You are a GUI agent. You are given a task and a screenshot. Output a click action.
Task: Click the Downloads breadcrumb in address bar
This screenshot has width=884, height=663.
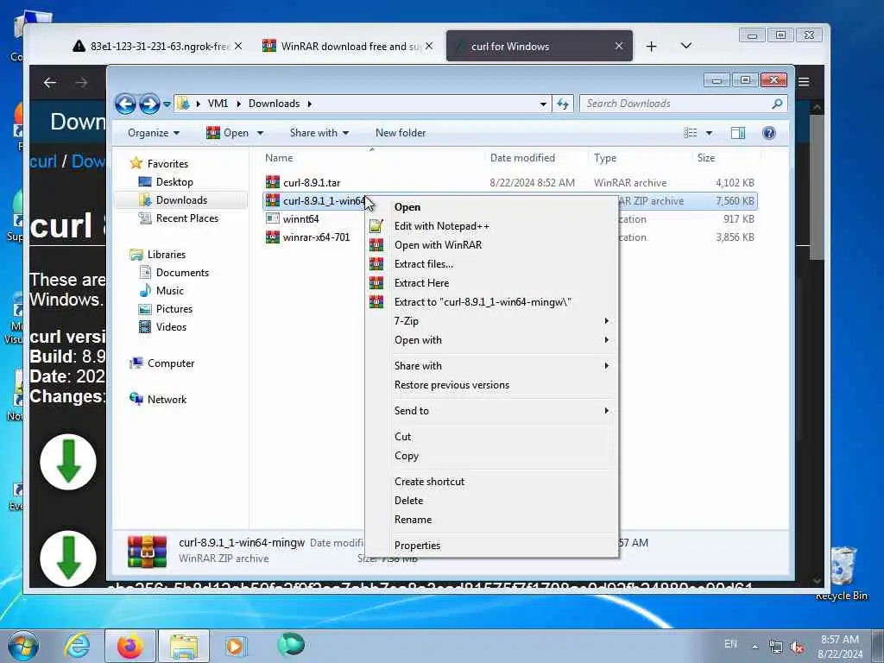tap(274, 104)
